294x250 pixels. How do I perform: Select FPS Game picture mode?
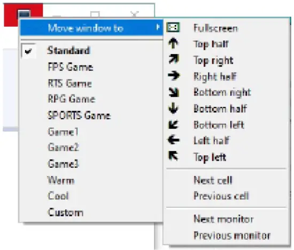click(71, 67)
